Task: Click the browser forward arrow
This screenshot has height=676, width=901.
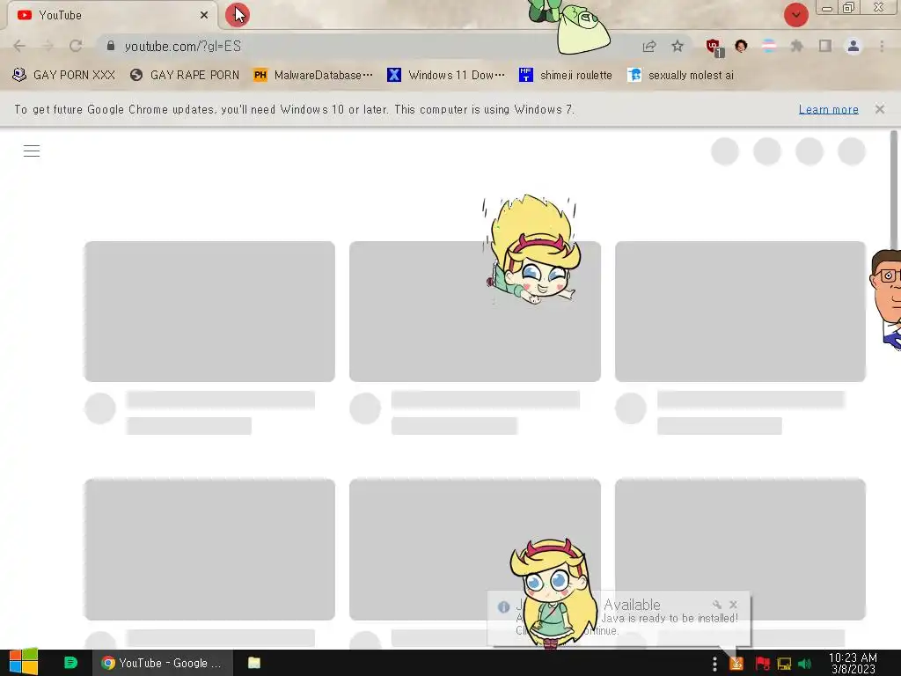Action: [x=48, y=46]
